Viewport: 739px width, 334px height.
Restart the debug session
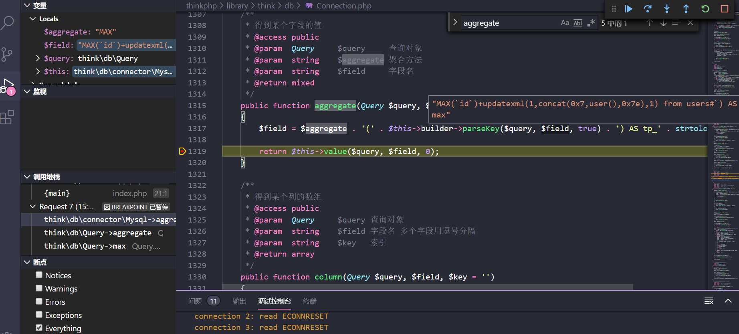(x=705, y=9)
